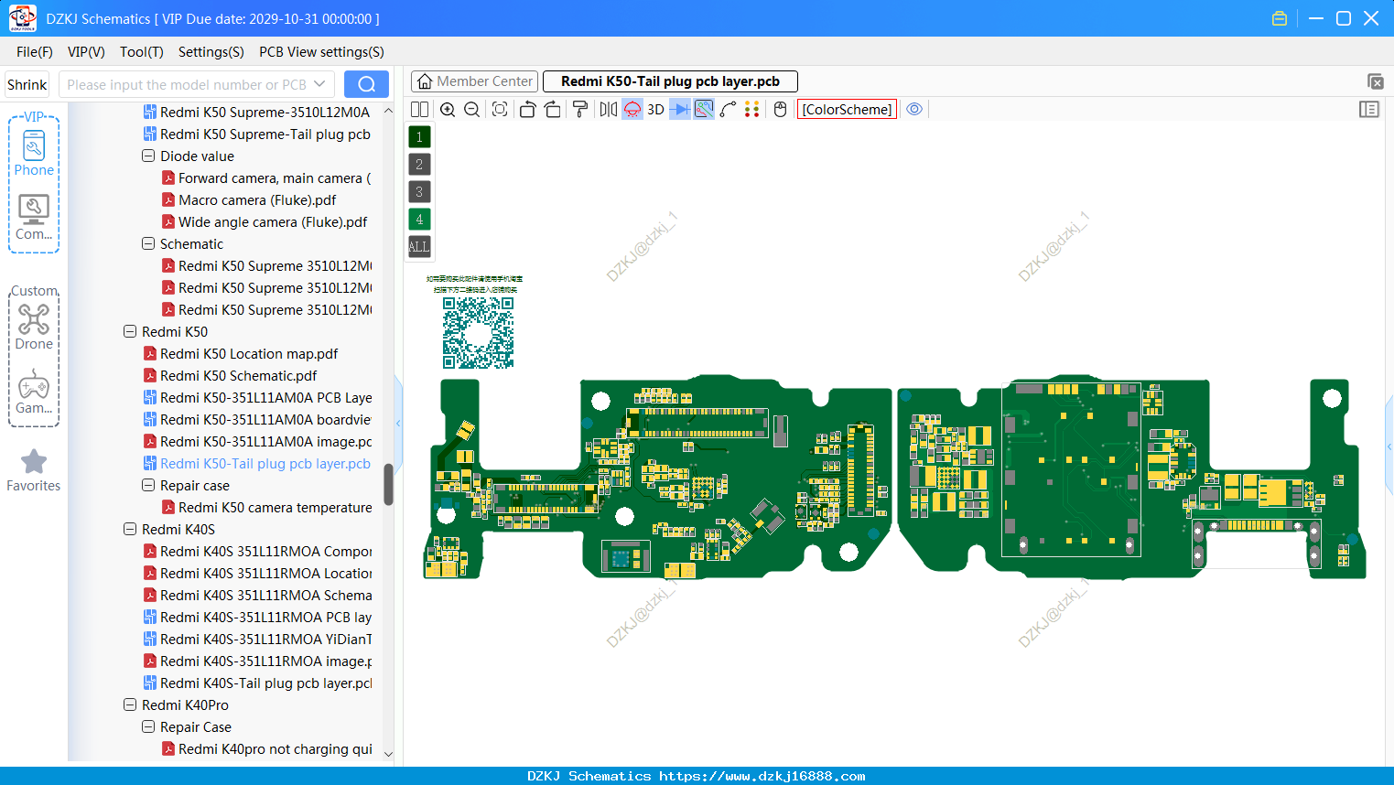
Task: Close all tabs icon at top right
Action: click(1375, 81)
